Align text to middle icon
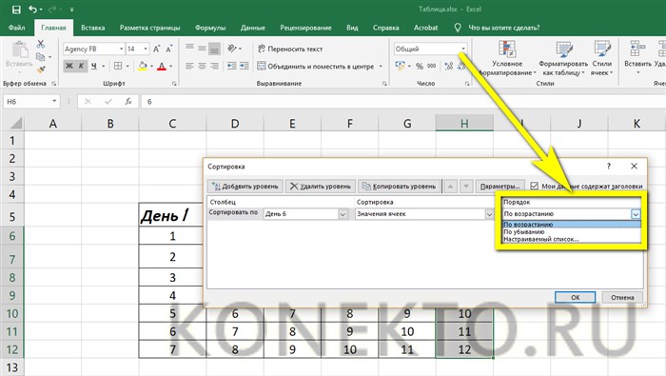666x376 pixels. (202, 49)
